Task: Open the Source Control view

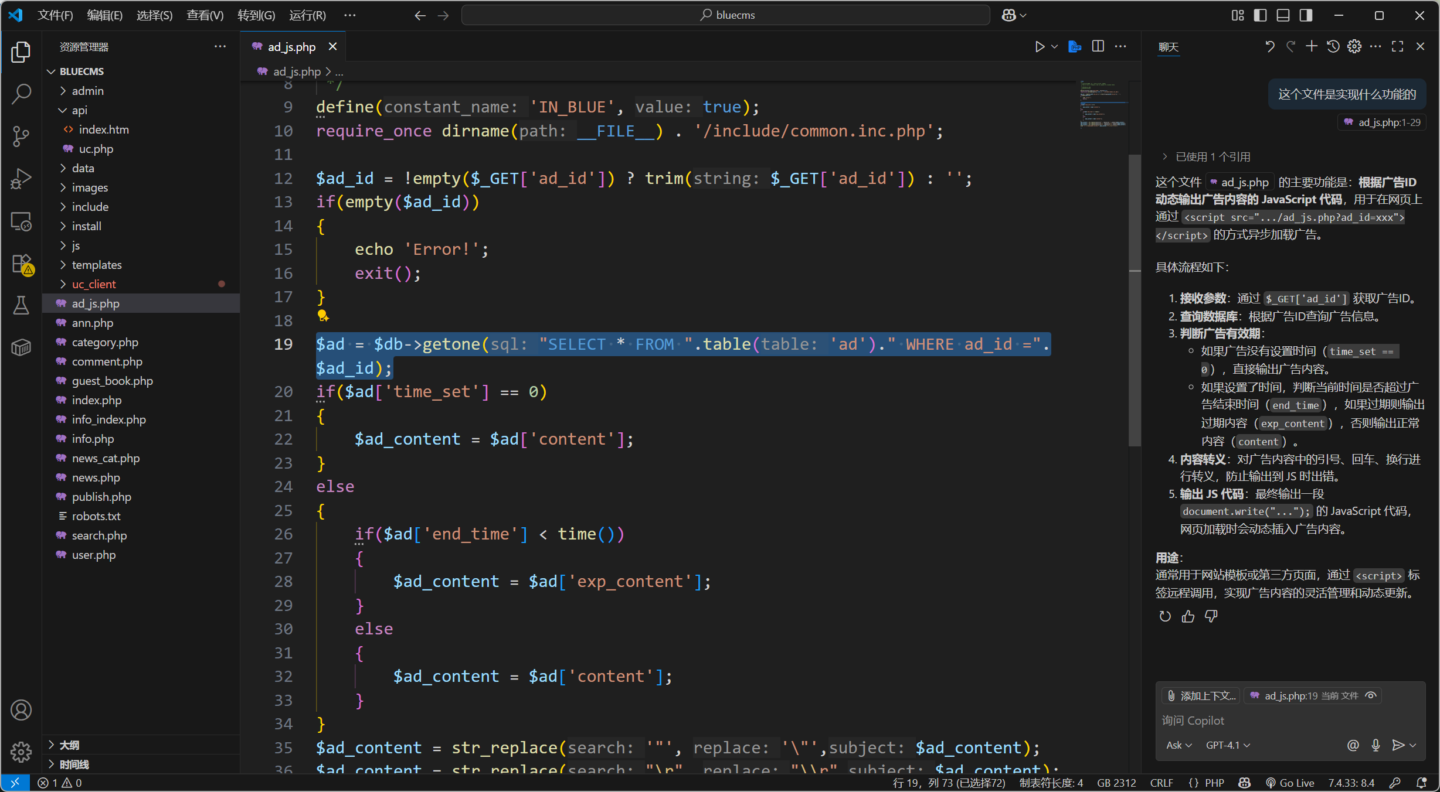Action: 21,136
